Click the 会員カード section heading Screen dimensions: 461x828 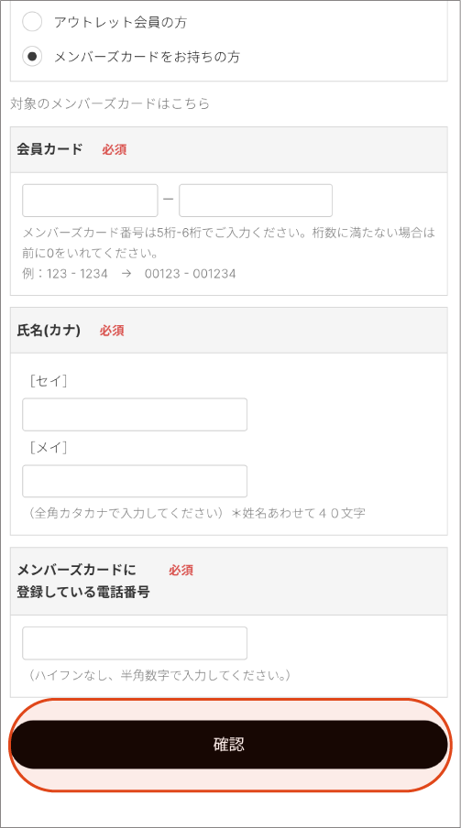click(49, 149)
